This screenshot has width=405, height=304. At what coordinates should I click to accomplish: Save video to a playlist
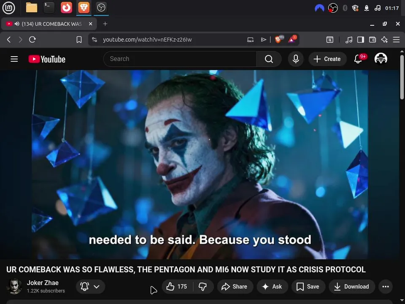(308, 286)
